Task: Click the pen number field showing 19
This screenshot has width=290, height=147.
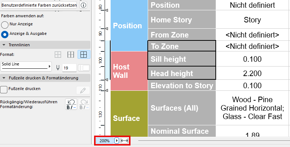Action: (x=69, y=68)
